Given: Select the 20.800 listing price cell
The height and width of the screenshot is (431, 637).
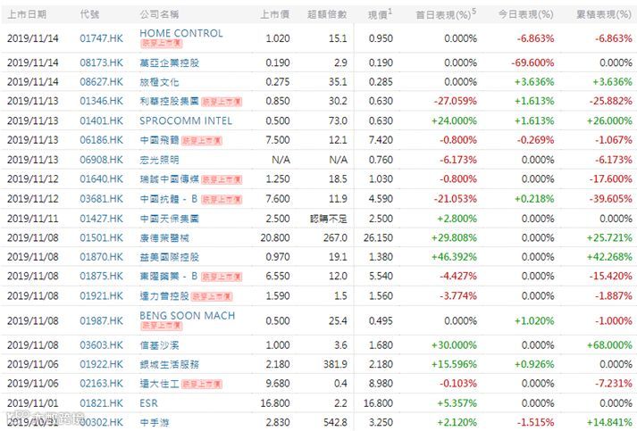Looking at the screenshot, I should 275,238.
